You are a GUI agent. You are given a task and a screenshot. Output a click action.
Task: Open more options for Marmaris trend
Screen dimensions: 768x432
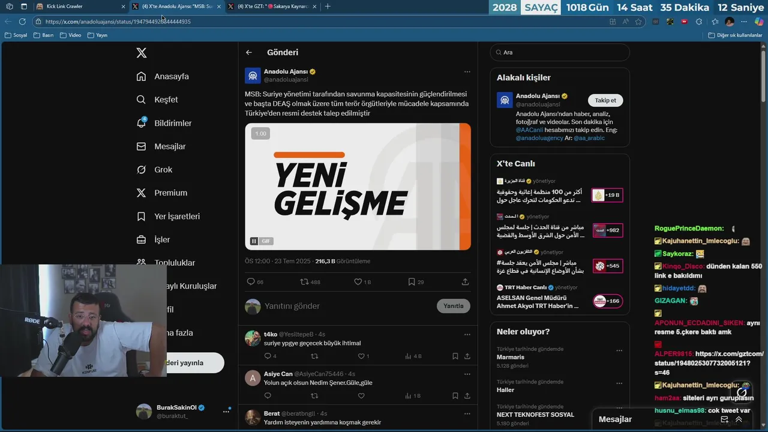(619, 350)
